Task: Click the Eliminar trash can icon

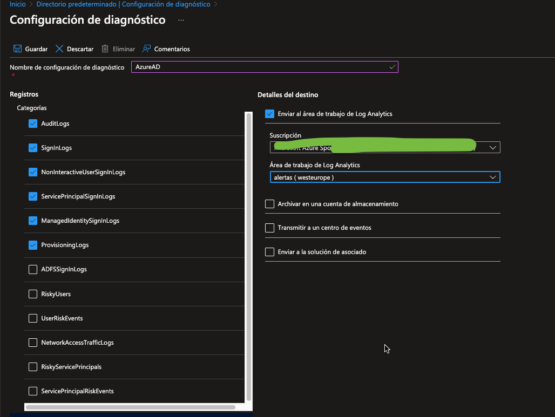Action: 105,49
